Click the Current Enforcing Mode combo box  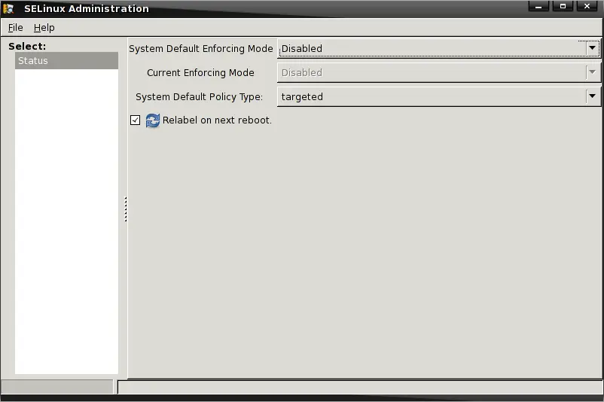[x=439, y=72]
